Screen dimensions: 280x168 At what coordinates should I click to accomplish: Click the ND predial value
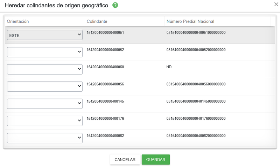click(169, 67)
